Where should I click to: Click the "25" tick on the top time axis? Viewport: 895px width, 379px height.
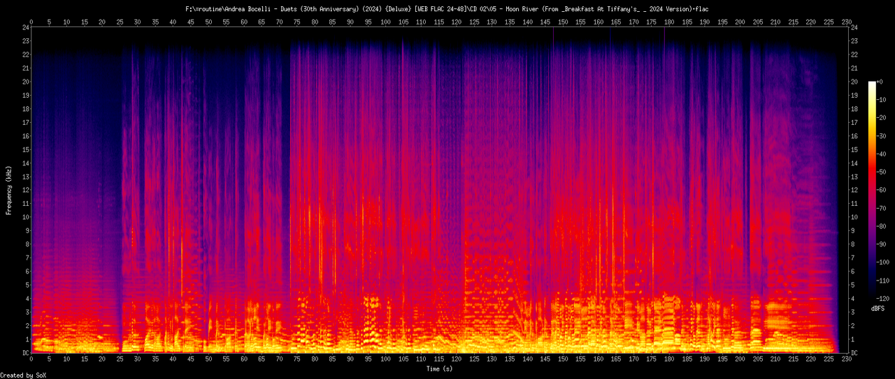(x=120, y=22)
